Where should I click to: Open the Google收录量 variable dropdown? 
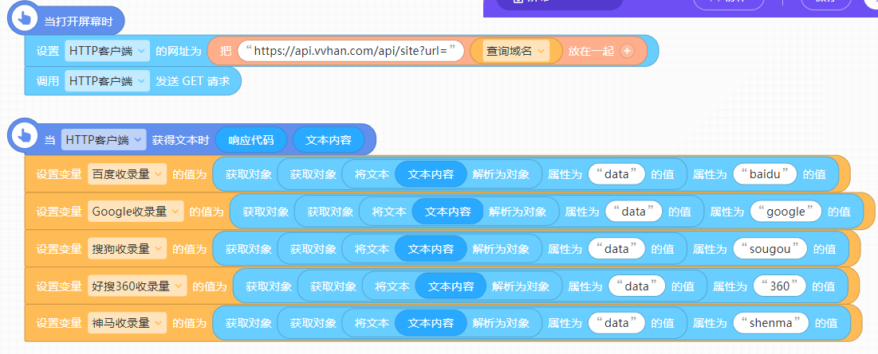136,212
